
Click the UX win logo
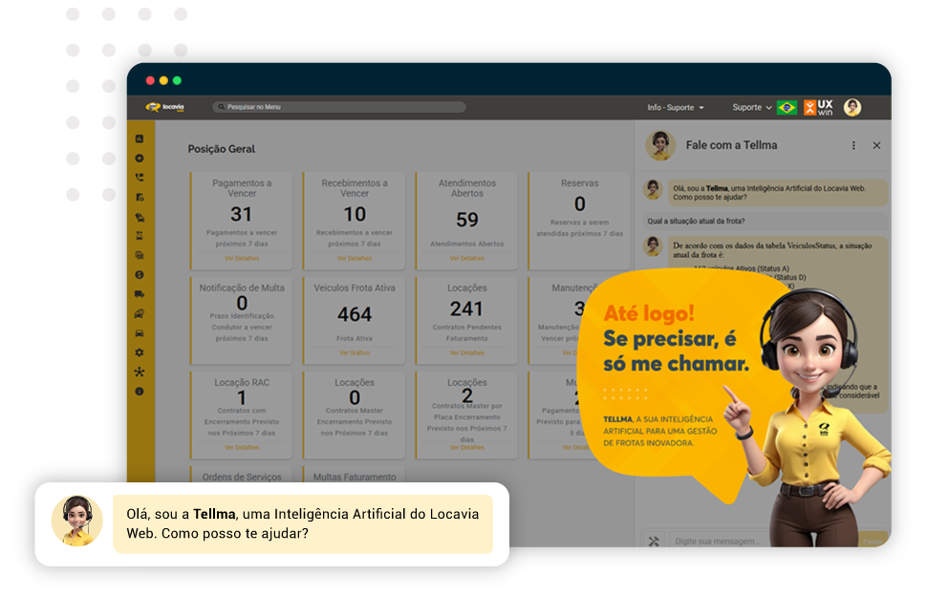click(x=818, y=108)
